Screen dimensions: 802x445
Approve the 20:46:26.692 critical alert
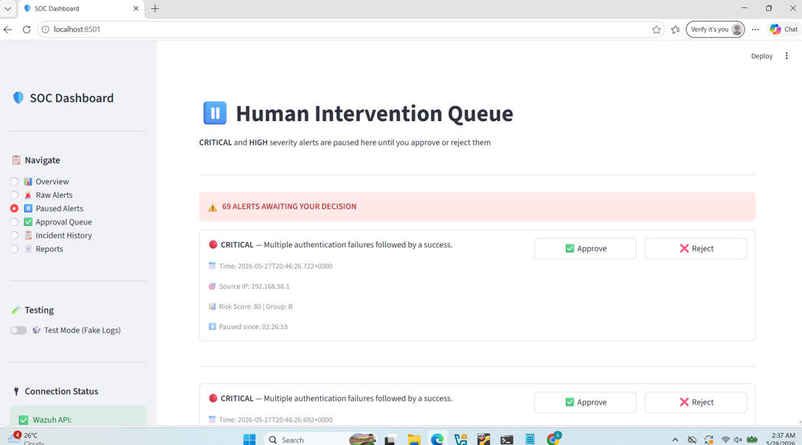coord(585,402)
